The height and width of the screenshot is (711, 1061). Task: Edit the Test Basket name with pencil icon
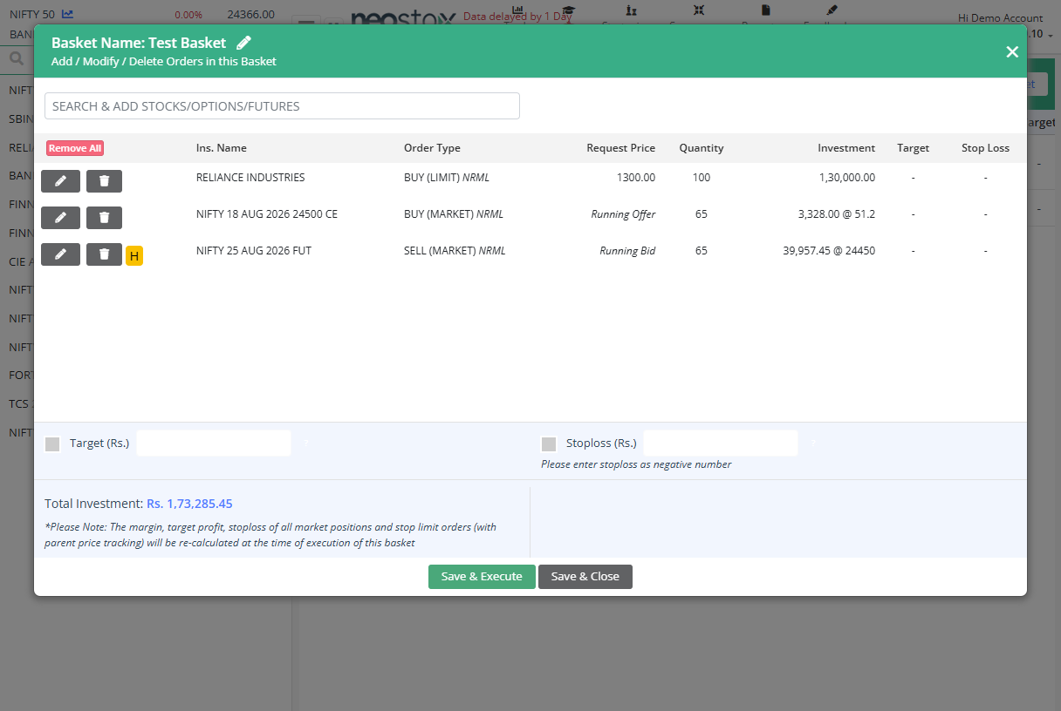click(244, 43)
